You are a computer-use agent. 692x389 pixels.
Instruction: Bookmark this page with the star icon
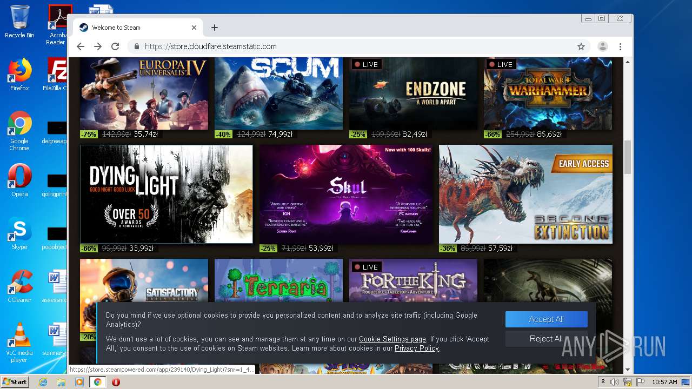coord(581,46)
